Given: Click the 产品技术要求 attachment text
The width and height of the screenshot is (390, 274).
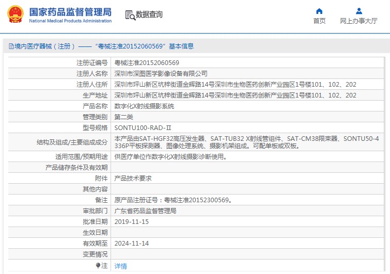Looking at the screenshot, I should point(133,179).
